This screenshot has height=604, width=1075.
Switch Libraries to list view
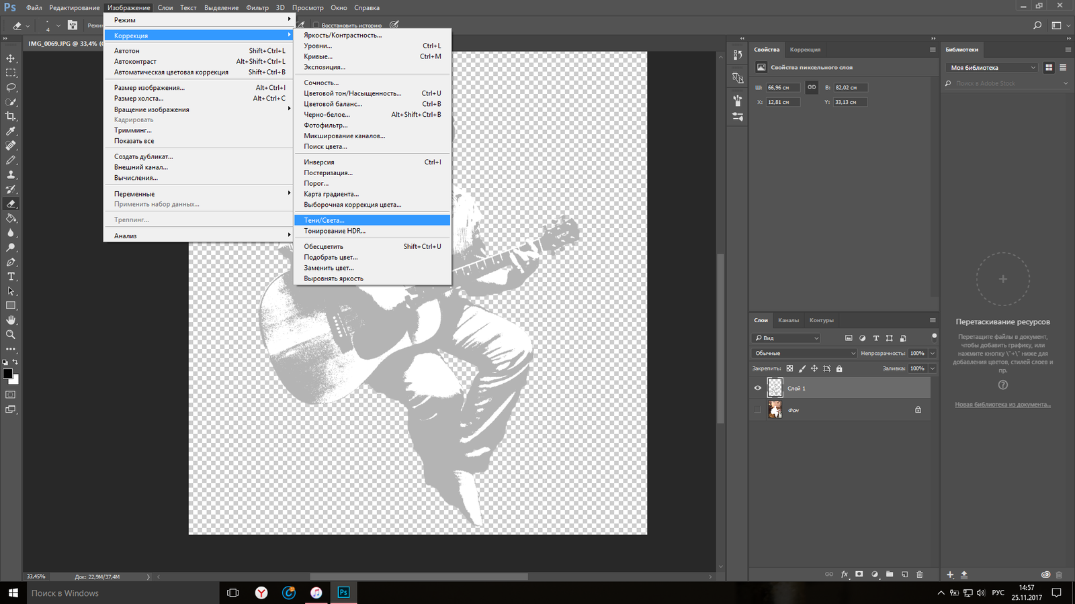click(x=1063, y=67)
